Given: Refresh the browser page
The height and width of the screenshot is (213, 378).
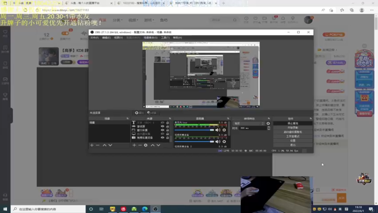Looking at the screenshot, I should click(26, 10).
